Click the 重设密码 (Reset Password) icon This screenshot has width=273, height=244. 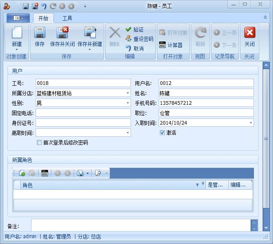click(x=128, y=39)
